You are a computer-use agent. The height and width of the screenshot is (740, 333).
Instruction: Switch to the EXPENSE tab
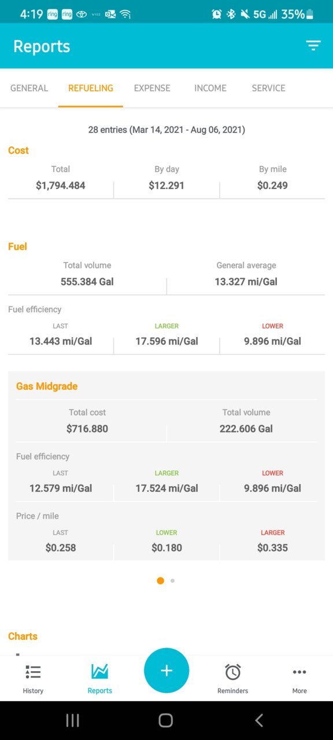click(x=152, y=88)
